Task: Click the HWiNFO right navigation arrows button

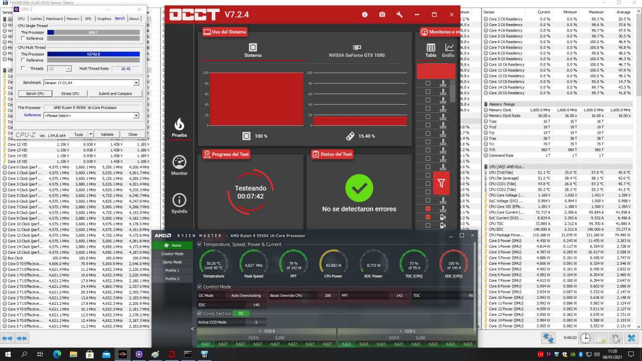Action: [x=22, y=338]
